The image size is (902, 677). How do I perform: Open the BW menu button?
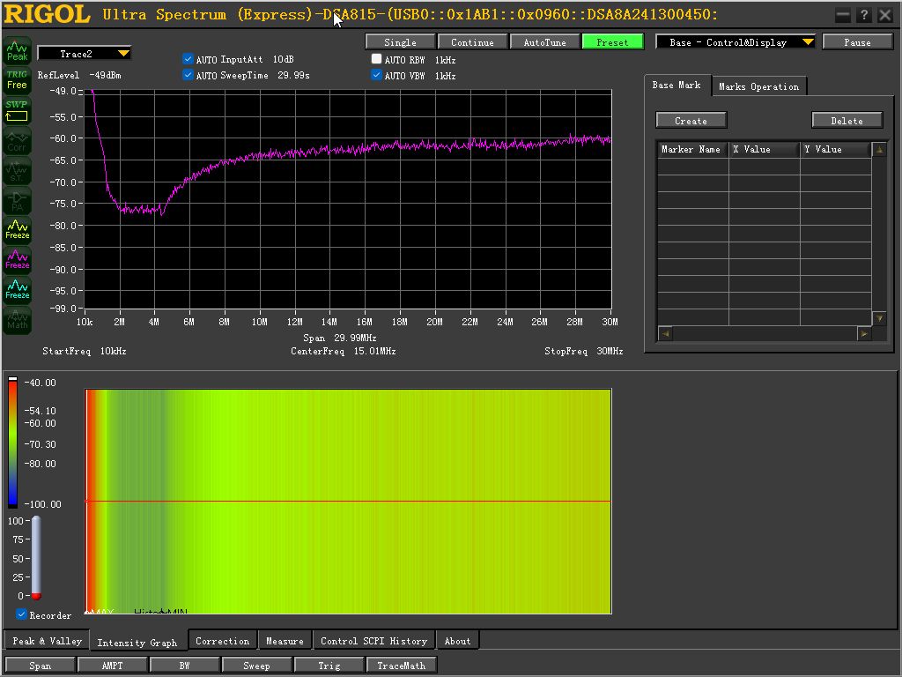click(184, 665)
